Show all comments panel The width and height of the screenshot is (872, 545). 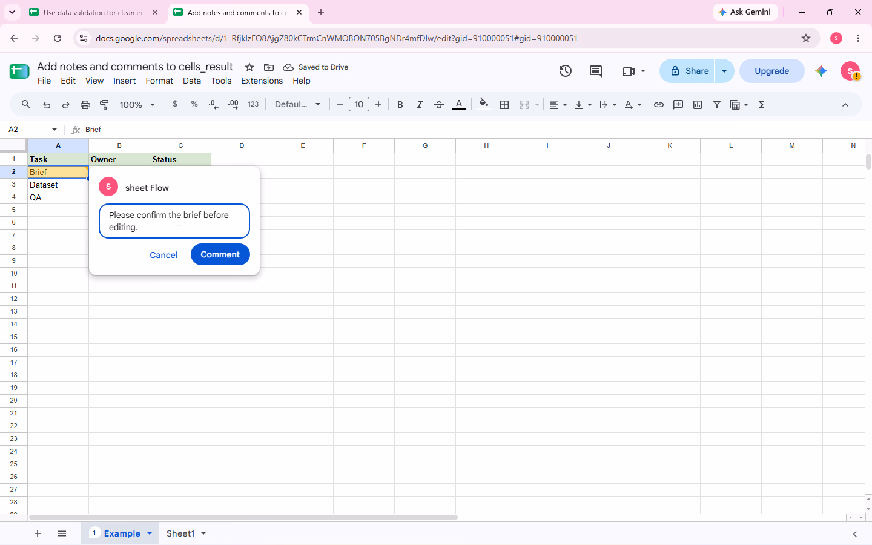(596, 71)
